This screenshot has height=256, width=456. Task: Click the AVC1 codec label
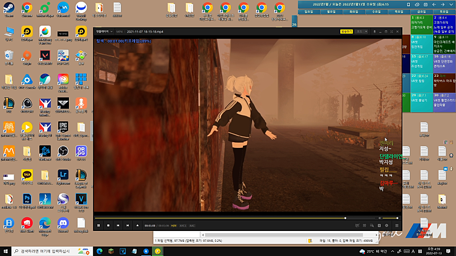tap(183, 226)
